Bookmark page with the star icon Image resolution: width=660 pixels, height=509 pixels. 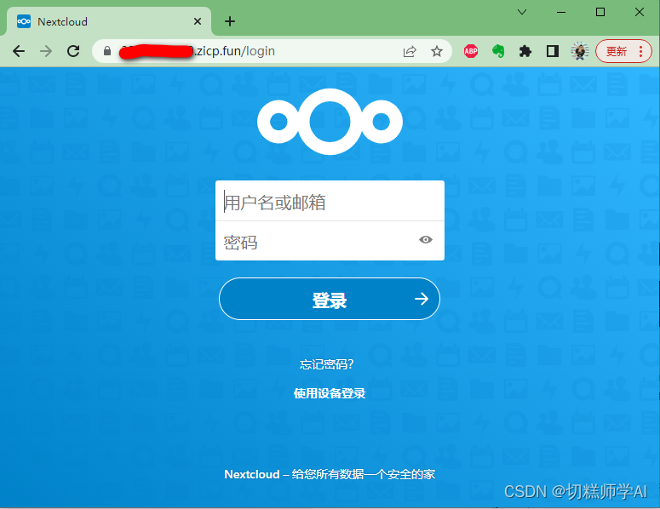[x=437, y=51]
